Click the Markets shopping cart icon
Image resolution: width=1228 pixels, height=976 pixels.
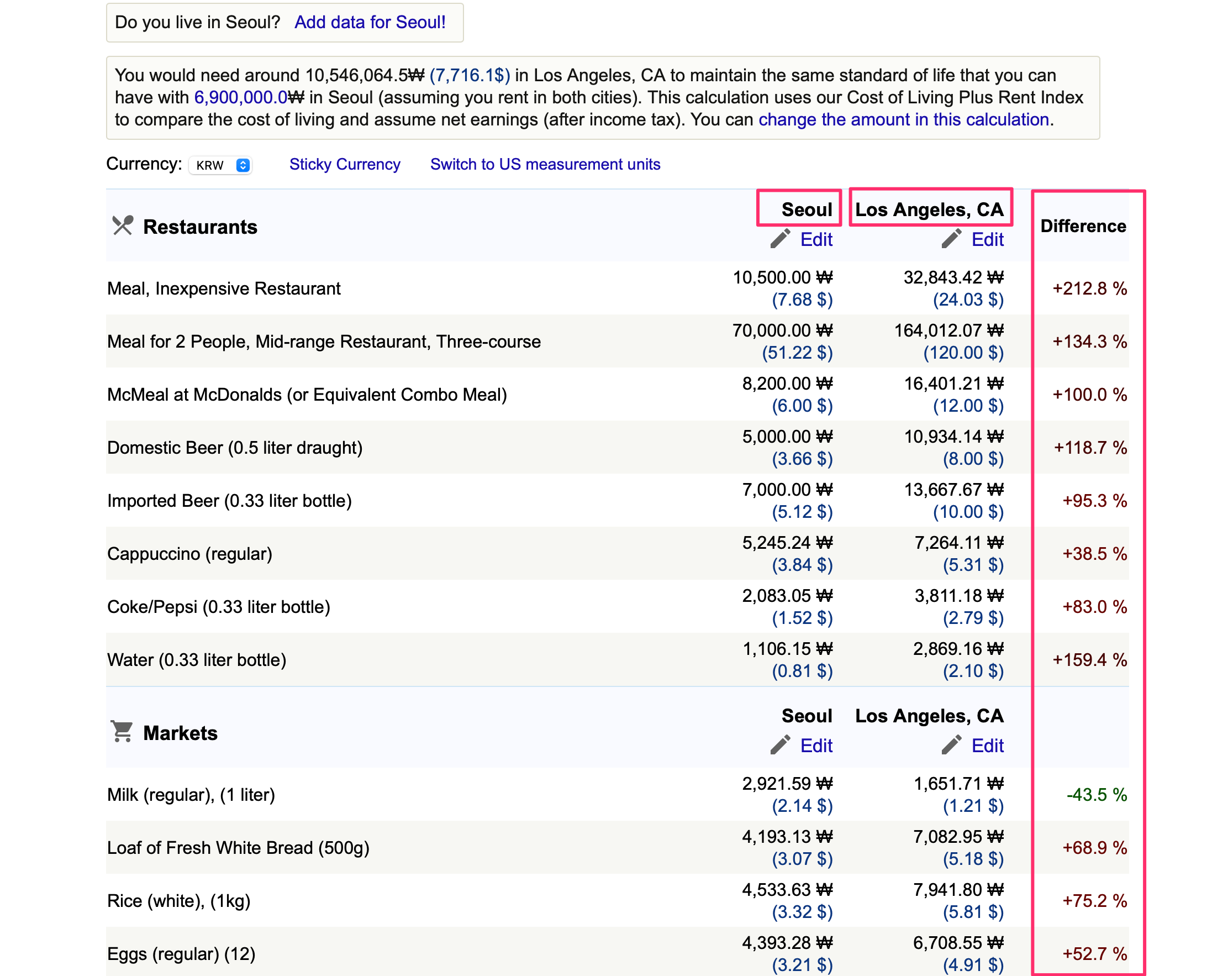(123, 732)
